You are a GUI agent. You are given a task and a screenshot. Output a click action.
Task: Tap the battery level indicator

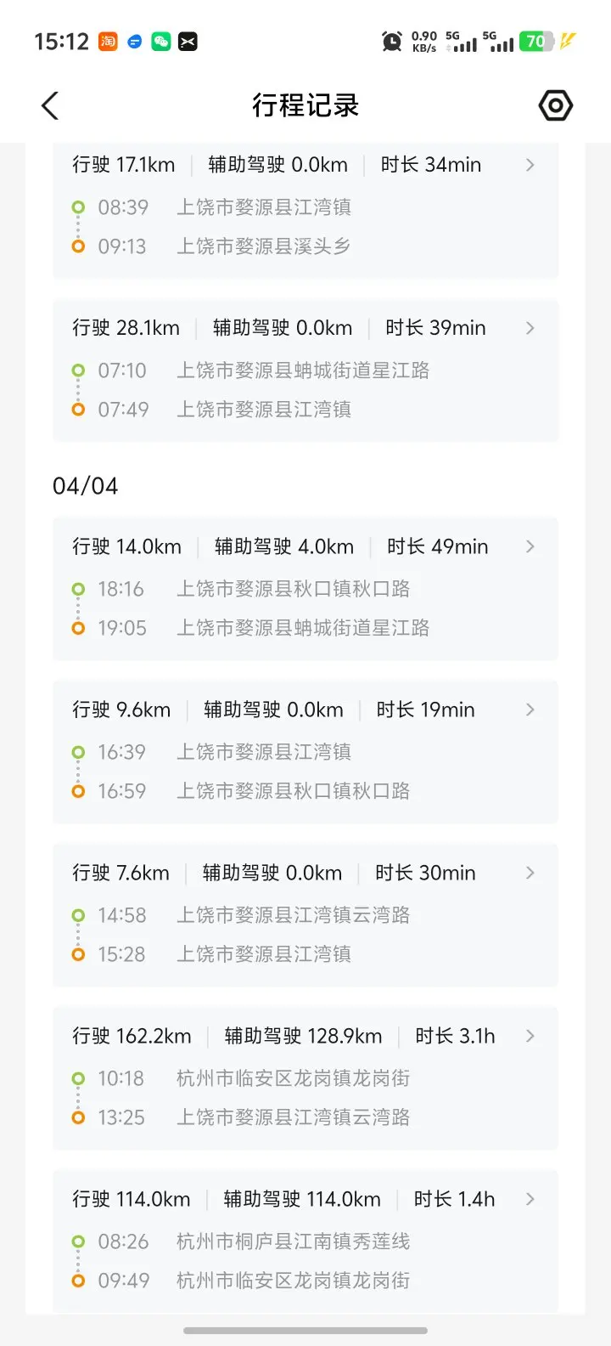click(537, 41)
